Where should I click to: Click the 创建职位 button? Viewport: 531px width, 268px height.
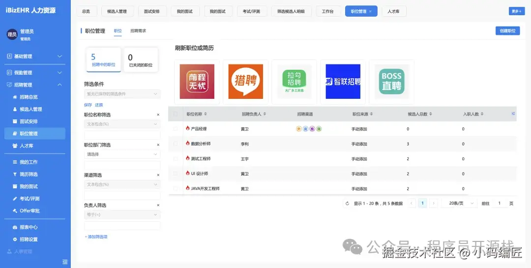point(507,31)
